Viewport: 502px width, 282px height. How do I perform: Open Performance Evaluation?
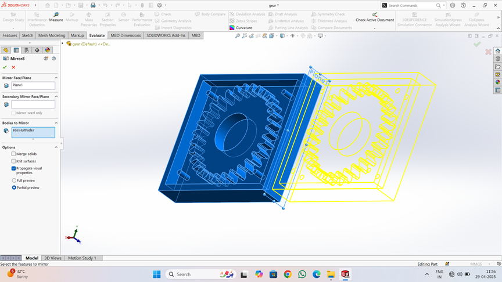(142, 20)
